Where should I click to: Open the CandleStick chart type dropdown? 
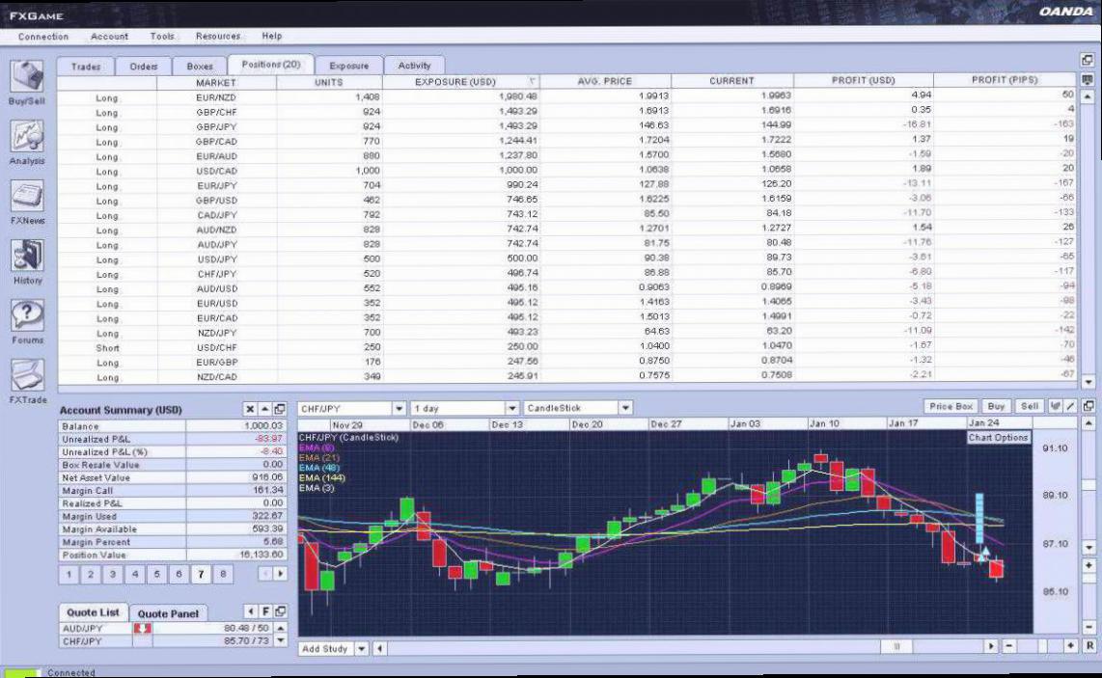(x=625, y=408)
